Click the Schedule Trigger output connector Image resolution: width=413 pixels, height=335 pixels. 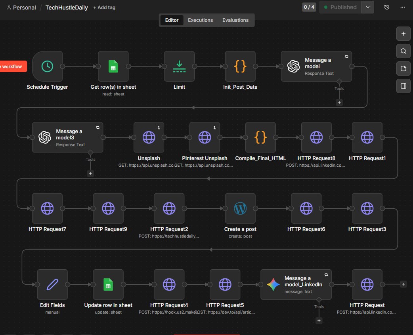[62, 66]
